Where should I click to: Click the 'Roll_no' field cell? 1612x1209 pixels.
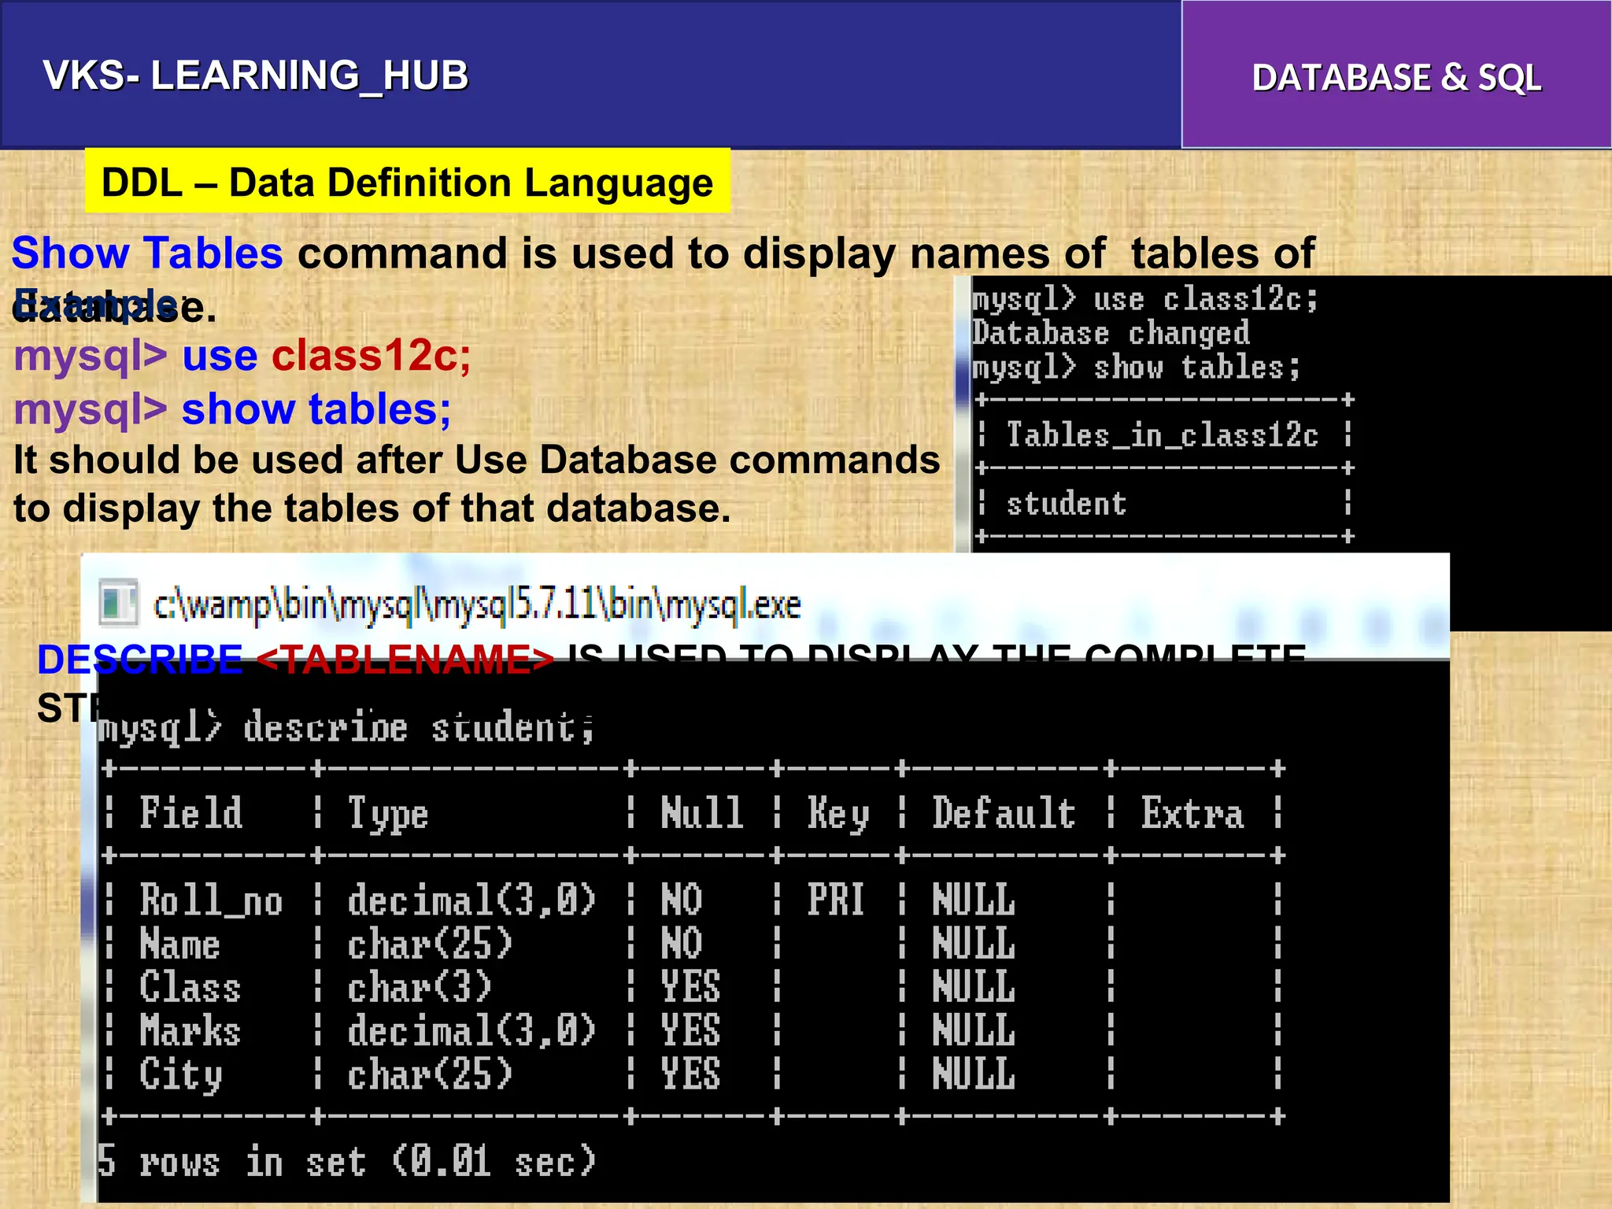[x=211, y=900]
